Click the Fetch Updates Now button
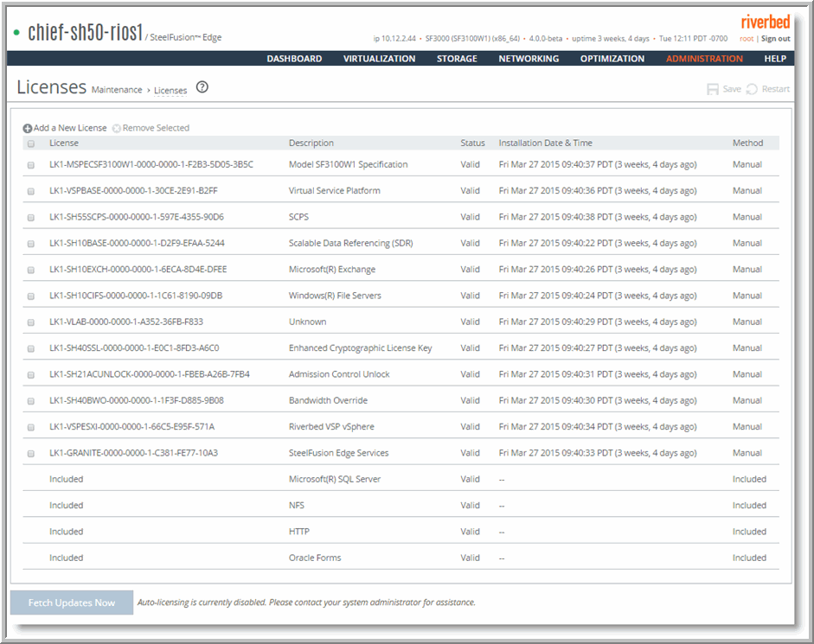 (72, 603)
